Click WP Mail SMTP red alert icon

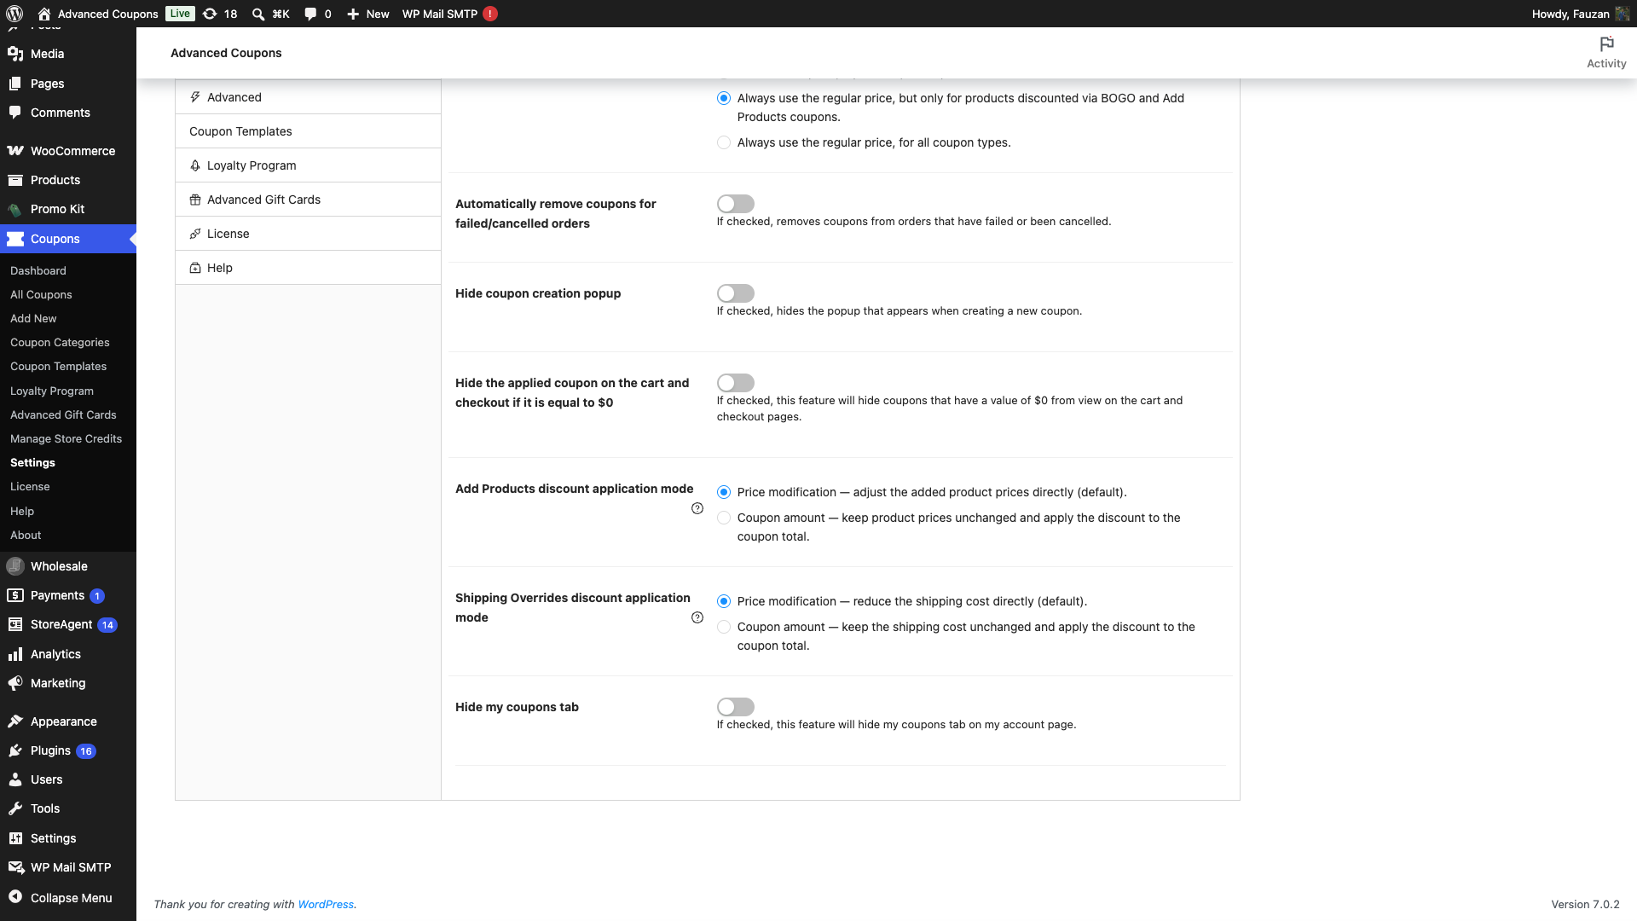[x=490, y=14]
